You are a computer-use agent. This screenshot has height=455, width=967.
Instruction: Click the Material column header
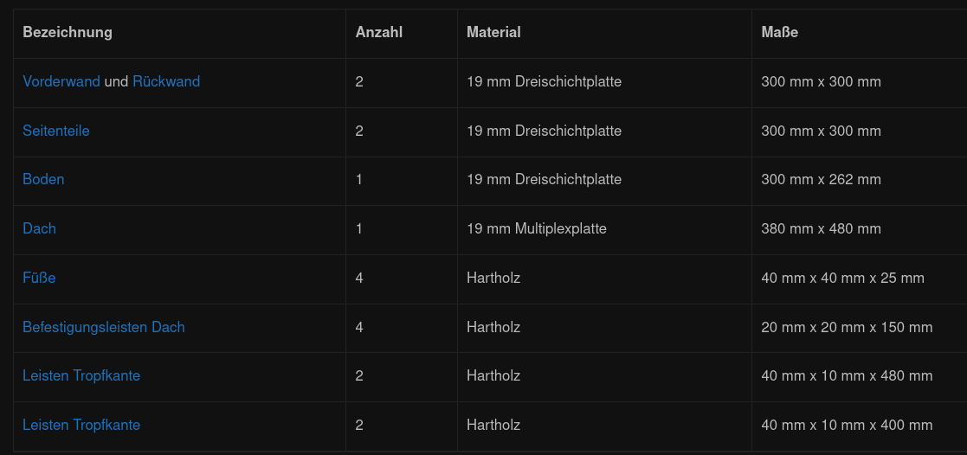click(x=493, y=33)
